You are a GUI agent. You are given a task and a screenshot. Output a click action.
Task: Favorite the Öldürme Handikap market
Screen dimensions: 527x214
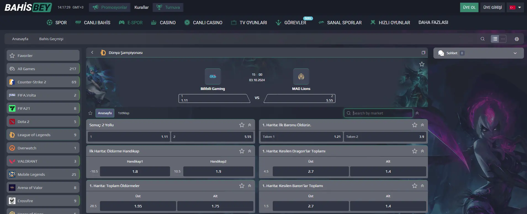tap(242, 151)
